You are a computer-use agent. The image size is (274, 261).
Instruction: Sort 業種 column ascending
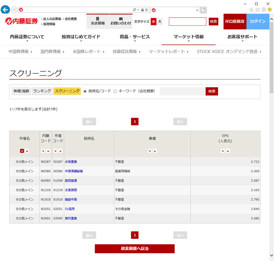pos(155,151)
